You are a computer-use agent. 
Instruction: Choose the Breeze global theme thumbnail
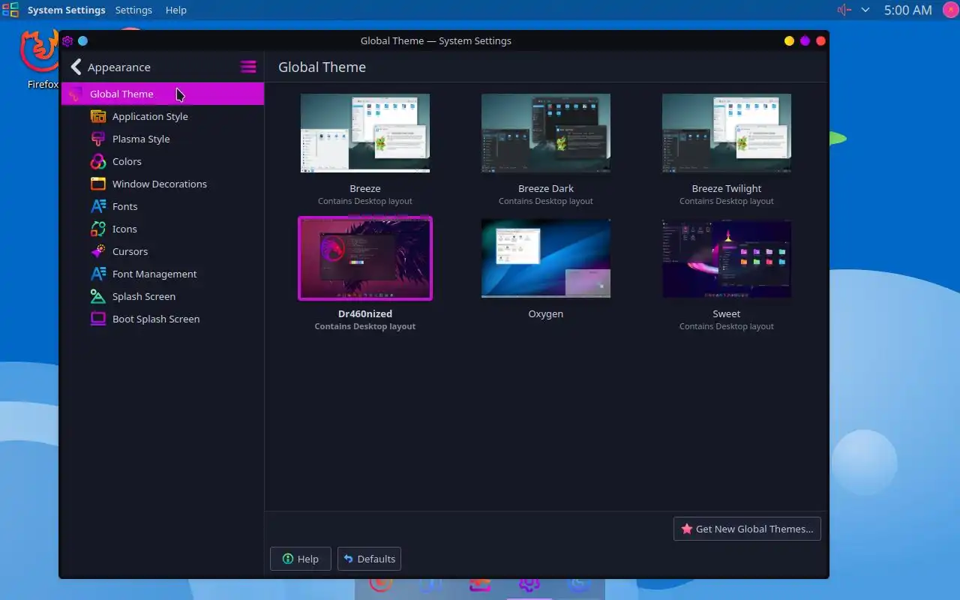point(365,133)
